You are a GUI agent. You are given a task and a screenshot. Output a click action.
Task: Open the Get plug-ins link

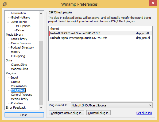pos(144,113)
